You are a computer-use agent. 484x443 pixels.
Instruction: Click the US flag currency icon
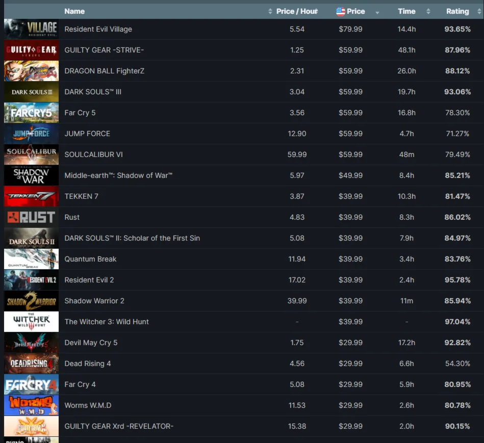(x=341, y=11)
